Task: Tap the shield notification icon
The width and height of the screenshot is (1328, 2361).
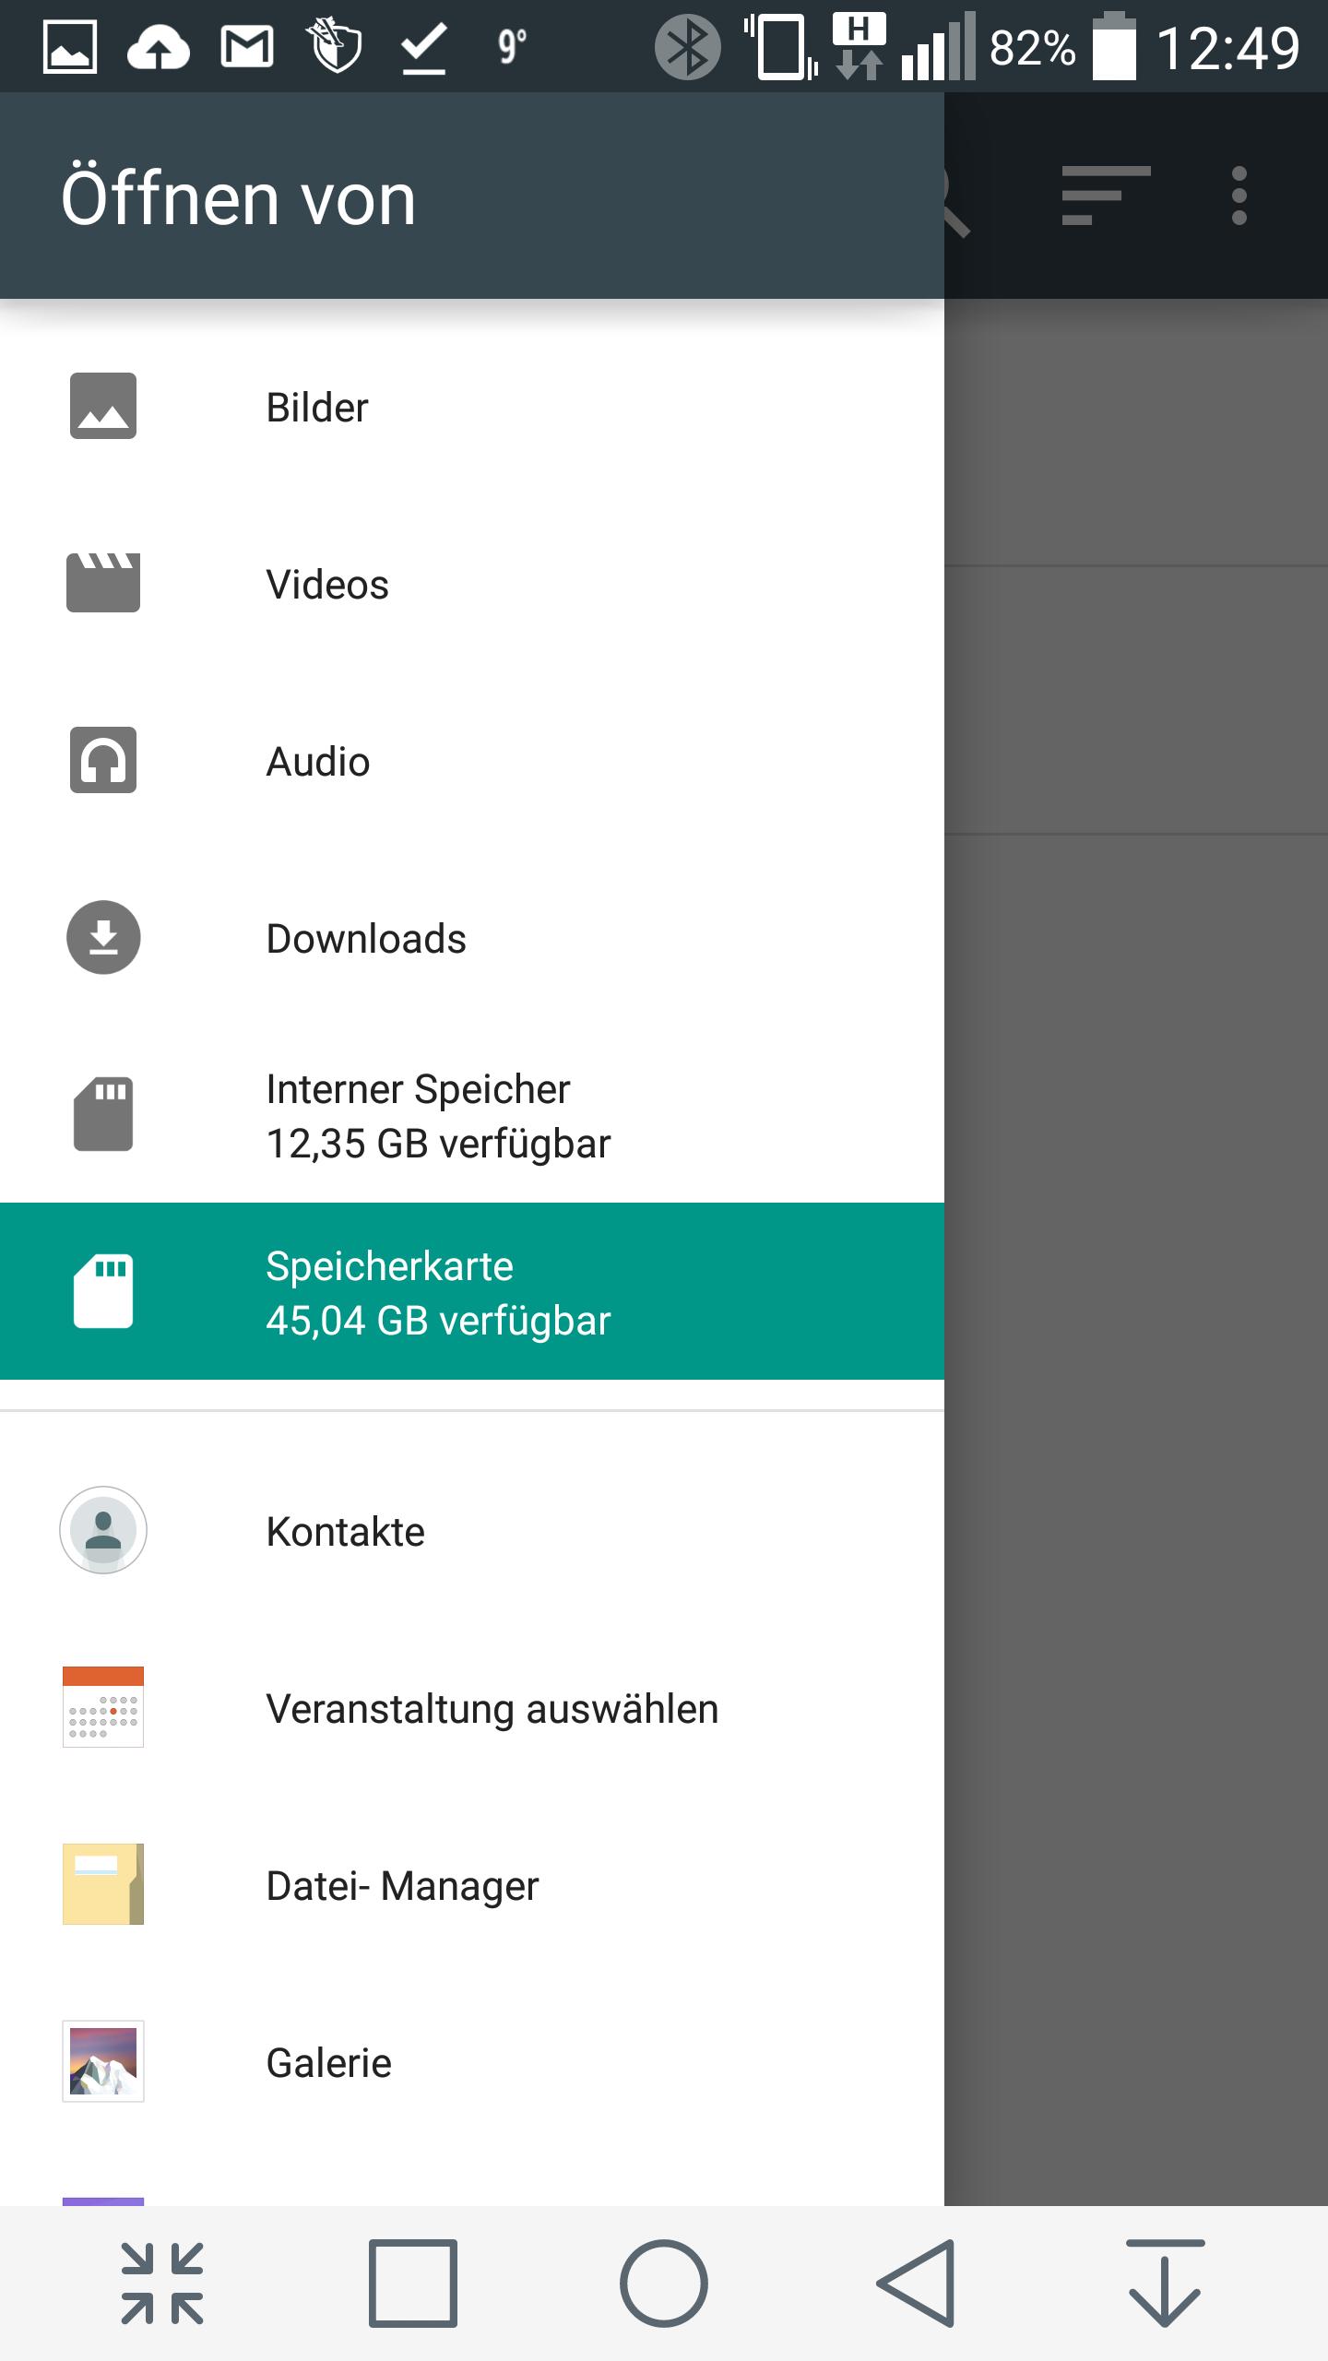Action: (x=336, y=45)
